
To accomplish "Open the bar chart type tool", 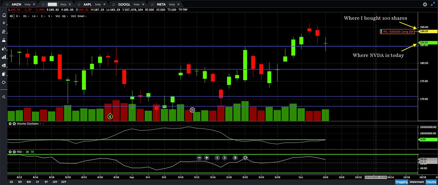I will point(4,57).
